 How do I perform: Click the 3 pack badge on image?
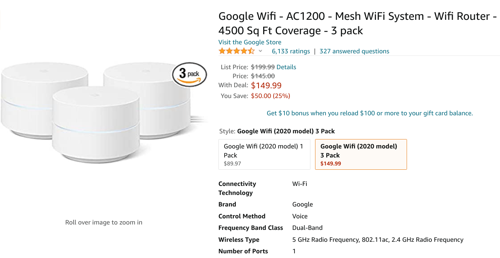tap(190, 74)
